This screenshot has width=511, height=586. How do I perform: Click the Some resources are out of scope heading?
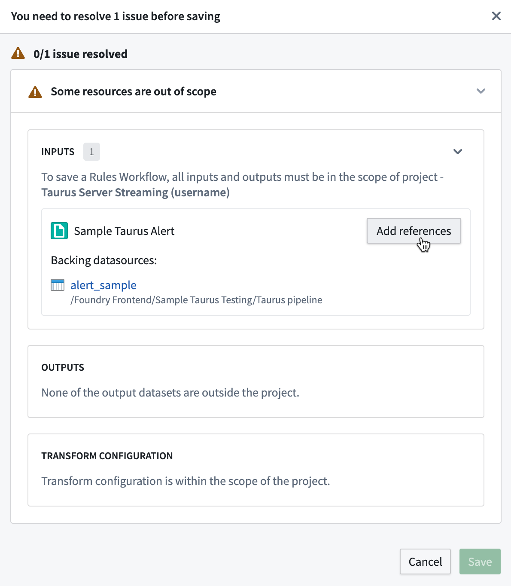point(134,92)
